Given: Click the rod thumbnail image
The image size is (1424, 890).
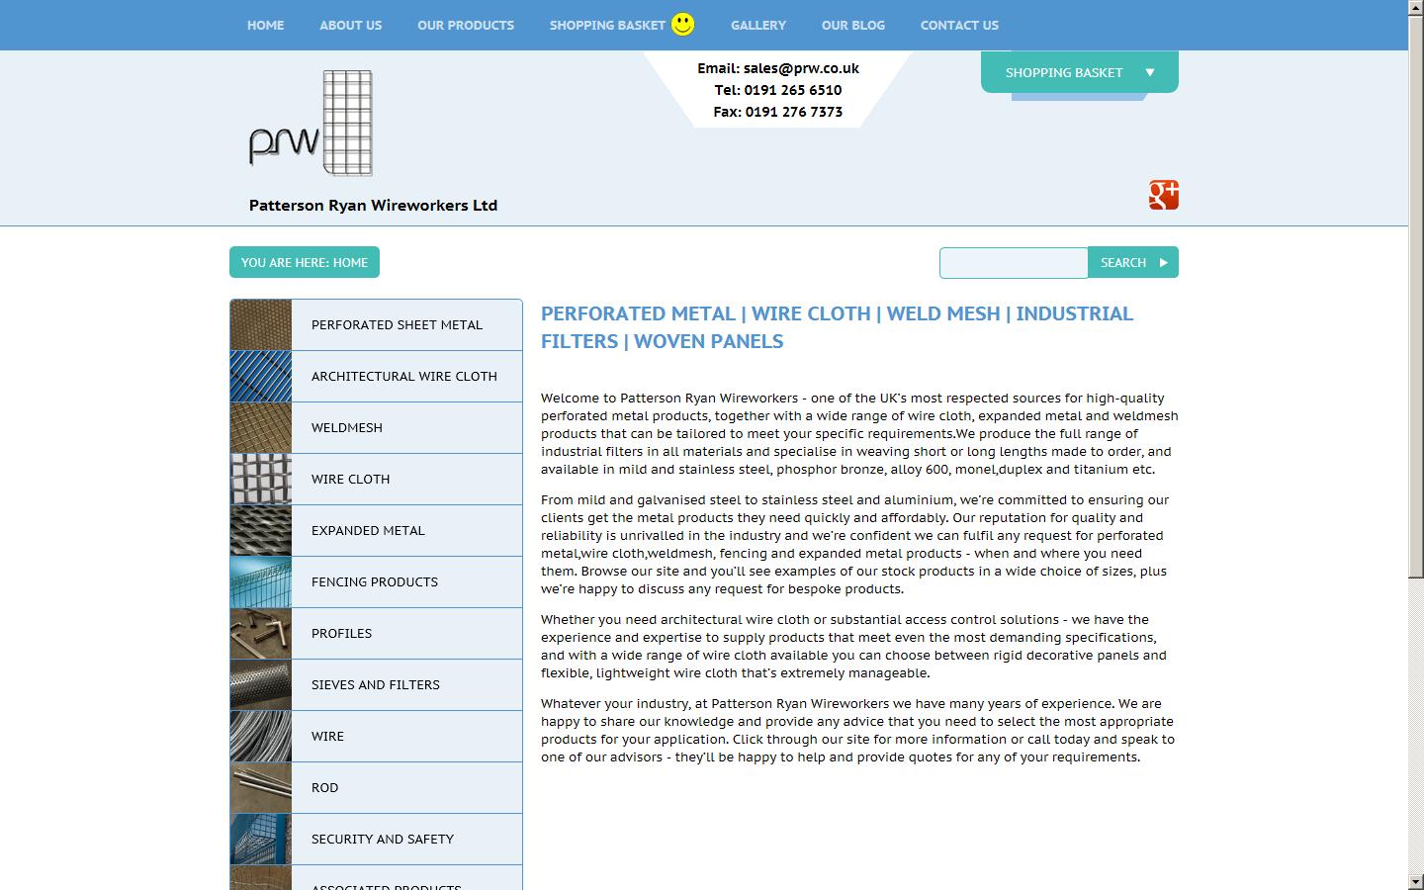Looking at the screenshot, I should tap(260, 787).
